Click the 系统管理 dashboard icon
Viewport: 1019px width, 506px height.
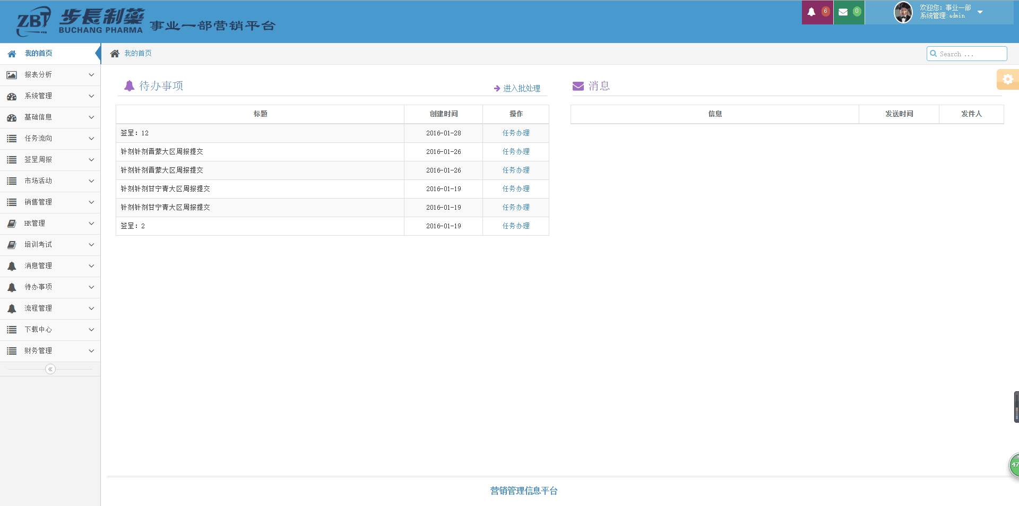click(12, 96)
